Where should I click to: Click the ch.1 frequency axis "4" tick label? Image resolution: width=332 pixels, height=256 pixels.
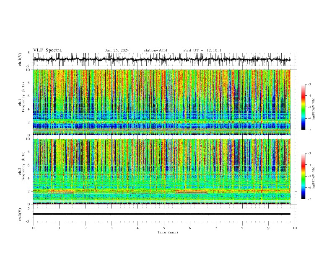30,109
